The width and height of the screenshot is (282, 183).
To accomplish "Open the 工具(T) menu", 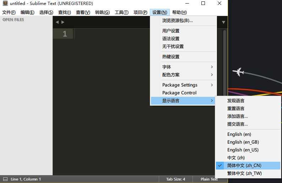I will pos(121,12).
